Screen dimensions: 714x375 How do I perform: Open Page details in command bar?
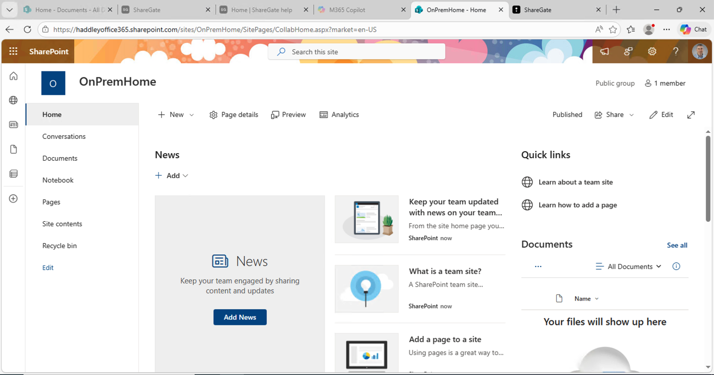click(234, 115)
